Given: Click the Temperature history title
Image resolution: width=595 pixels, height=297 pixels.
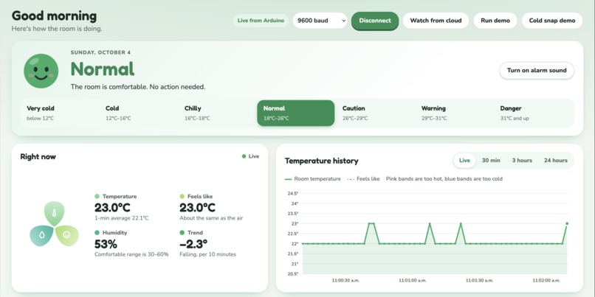Looking at the screenshot, I should 321,161.
